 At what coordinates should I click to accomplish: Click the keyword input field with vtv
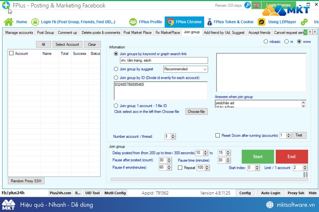coord(164,60)
